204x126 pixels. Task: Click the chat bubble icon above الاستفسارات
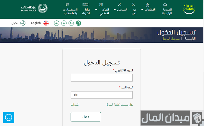[x=67, y=5]
